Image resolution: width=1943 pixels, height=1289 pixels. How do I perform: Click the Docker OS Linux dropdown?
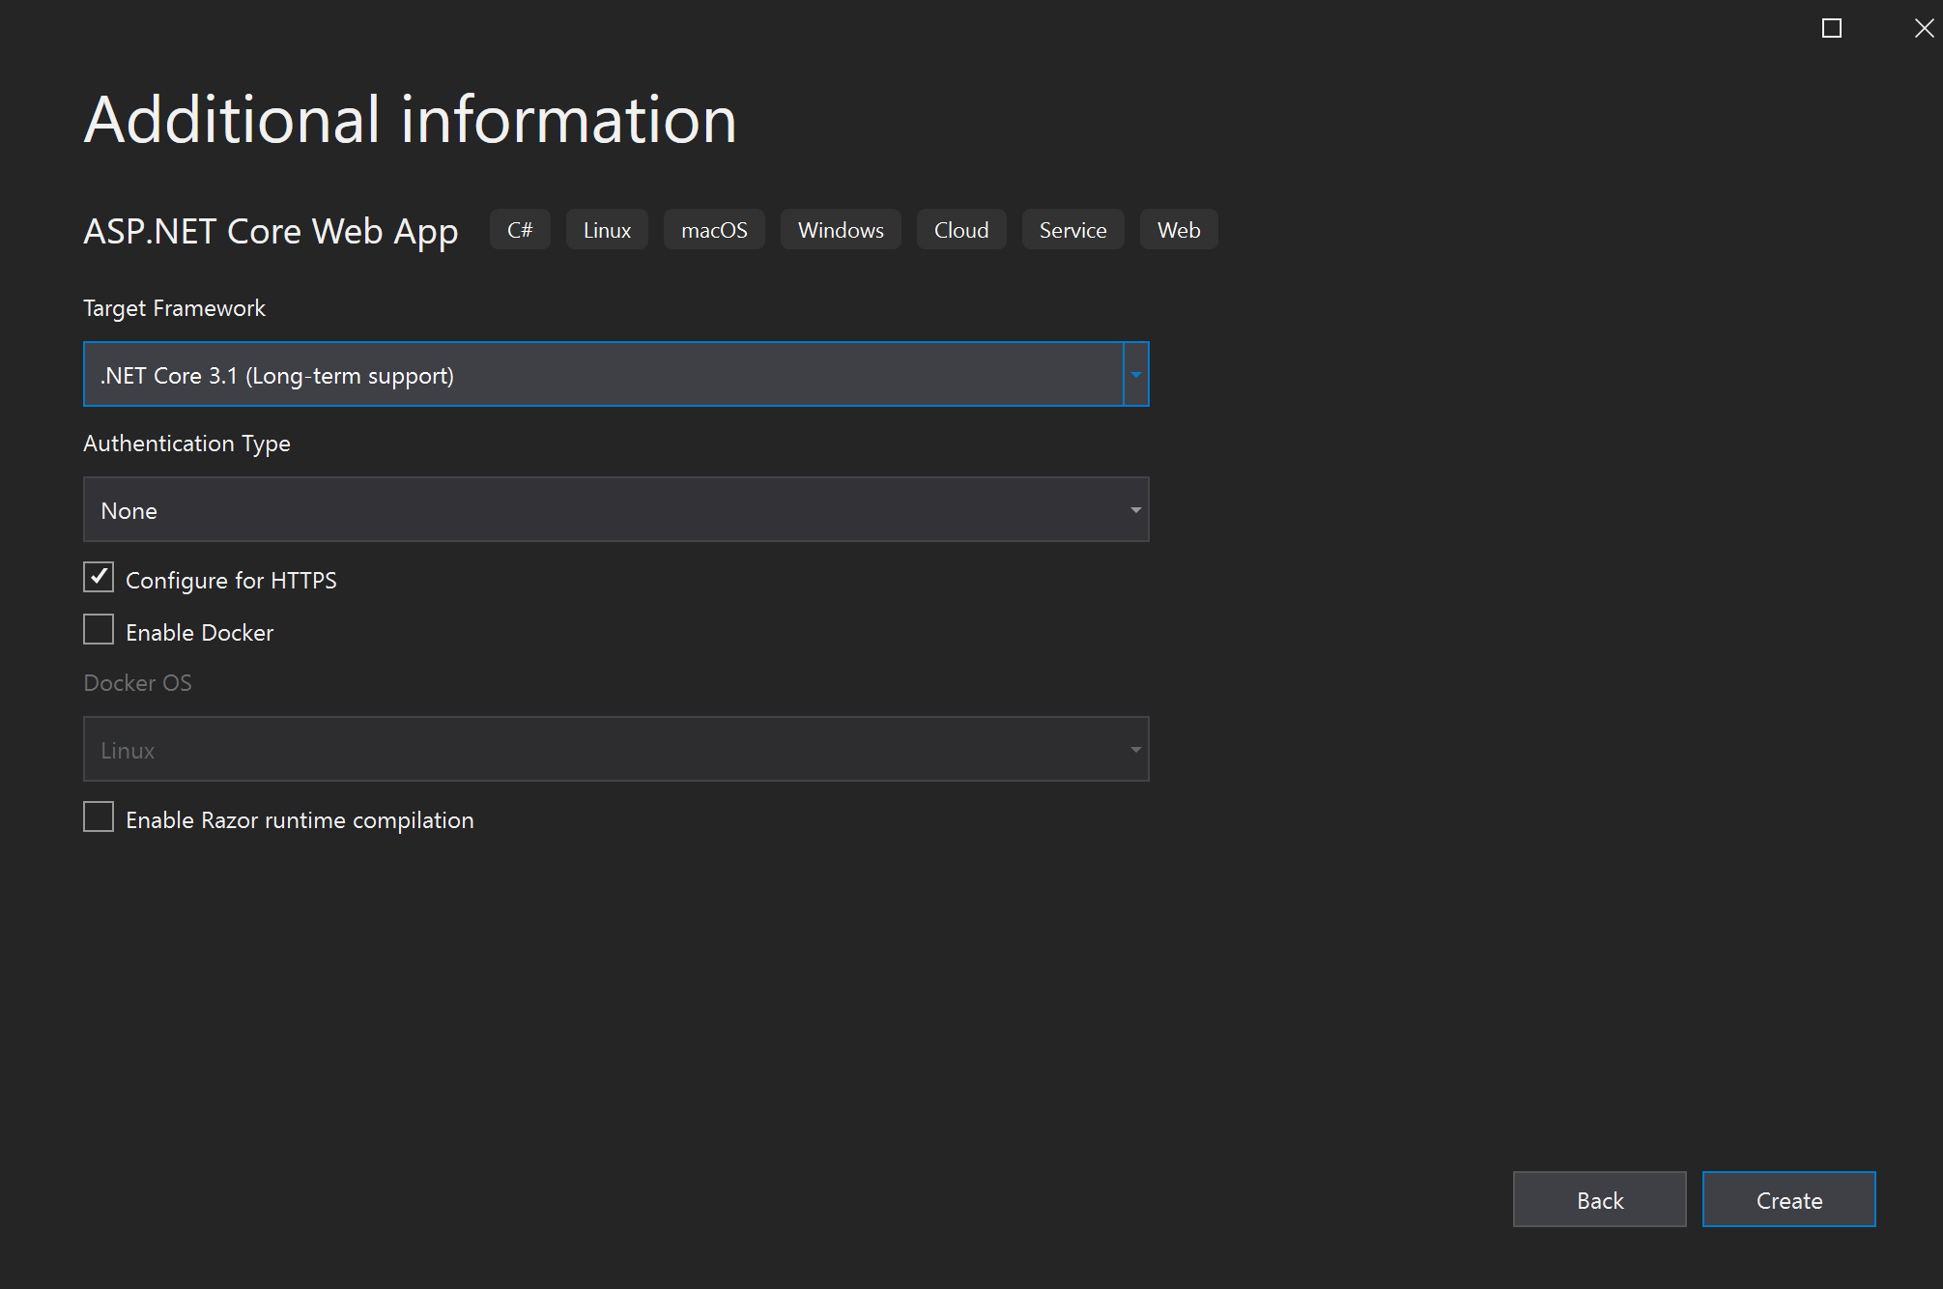[615, 750]
